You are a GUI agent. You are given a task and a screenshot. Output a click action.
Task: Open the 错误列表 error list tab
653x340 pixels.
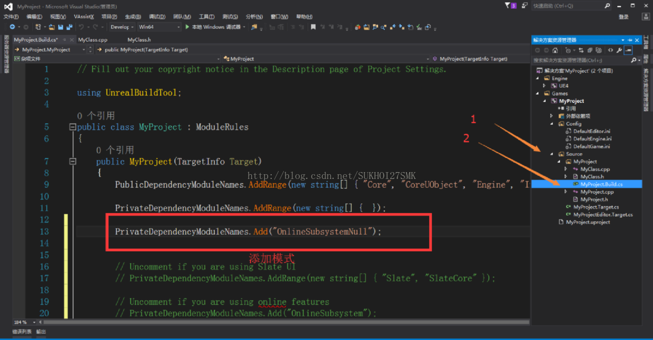[x=22, y=332]
